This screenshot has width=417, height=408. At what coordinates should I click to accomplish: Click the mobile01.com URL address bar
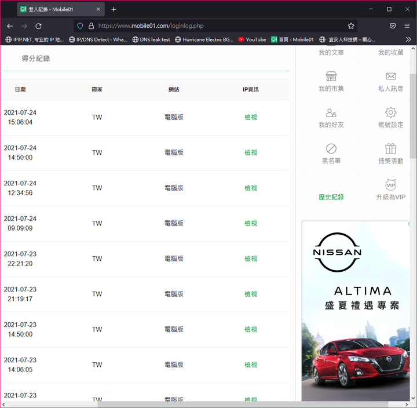(215, 26)
